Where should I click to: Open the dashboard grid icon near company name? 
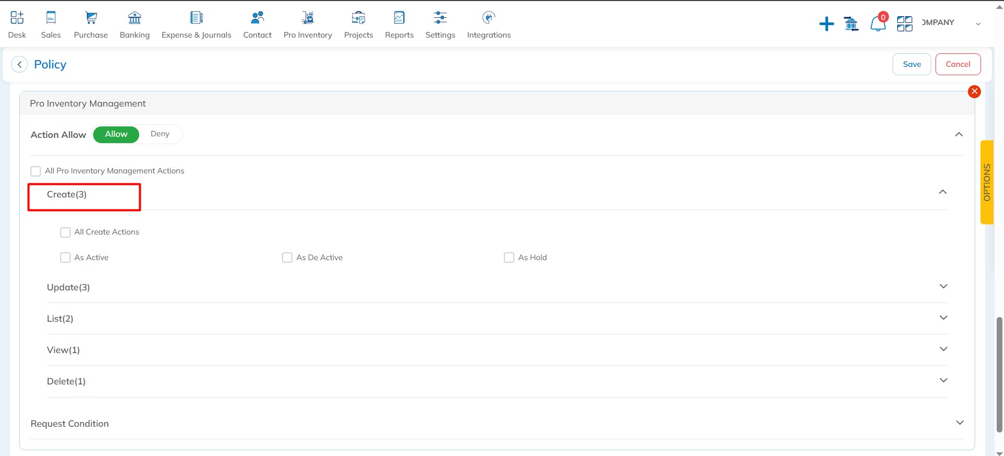click(x=905, y=24)
